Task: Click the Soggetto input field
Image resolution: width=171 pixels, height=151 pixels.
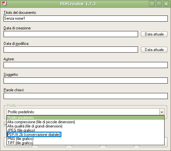Action: tap(86, 80)
